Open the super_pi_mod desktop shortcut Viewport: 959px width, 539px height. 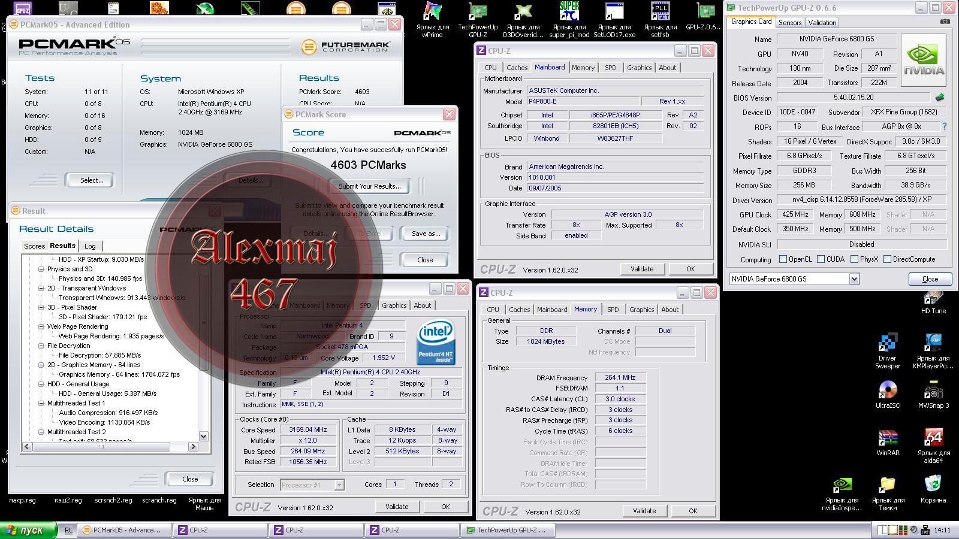coord(569,19)
